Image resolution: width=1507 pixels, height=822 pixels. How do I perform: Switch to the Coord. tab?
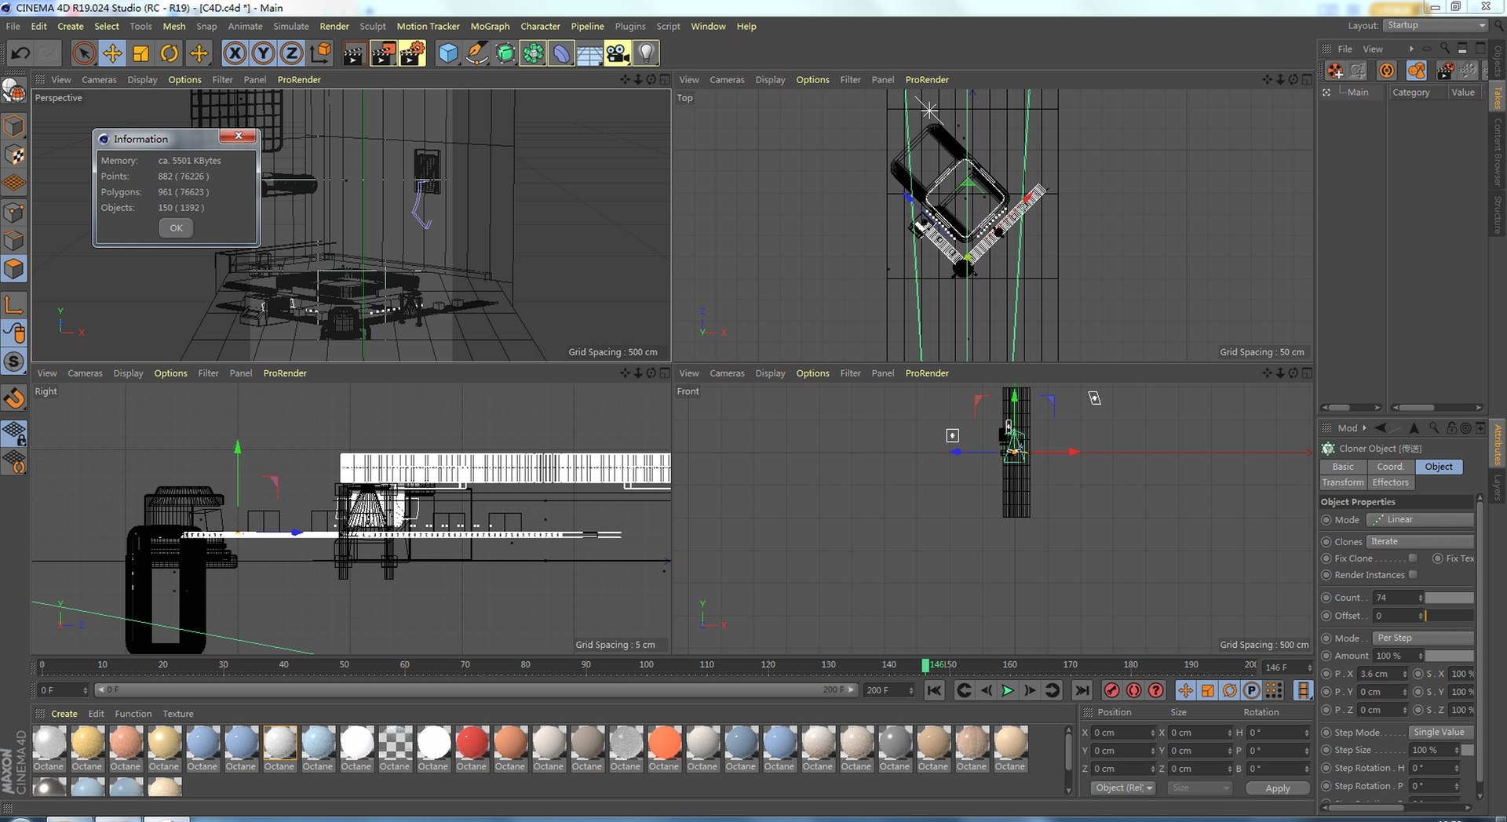pos(1391,466)
